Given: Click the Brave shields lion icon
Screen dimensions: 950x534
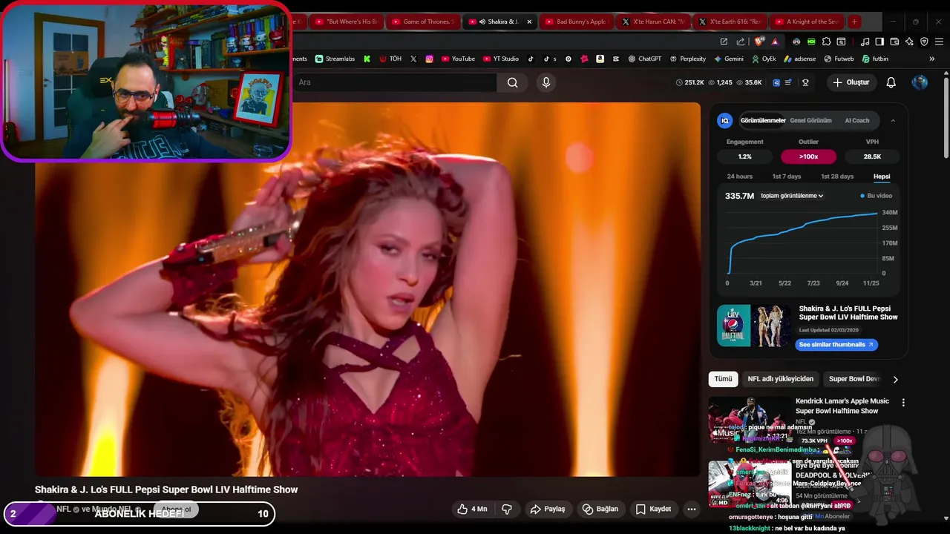Looking at the screenshot, I should [x=759, y=42].
